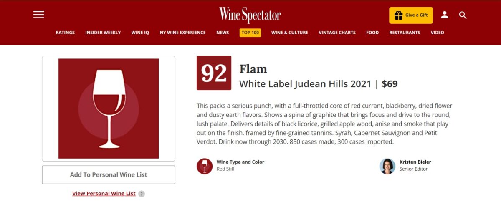Go to the Restaurants section
This screenshot has height=202, width=501.
[x=405, y=33]
